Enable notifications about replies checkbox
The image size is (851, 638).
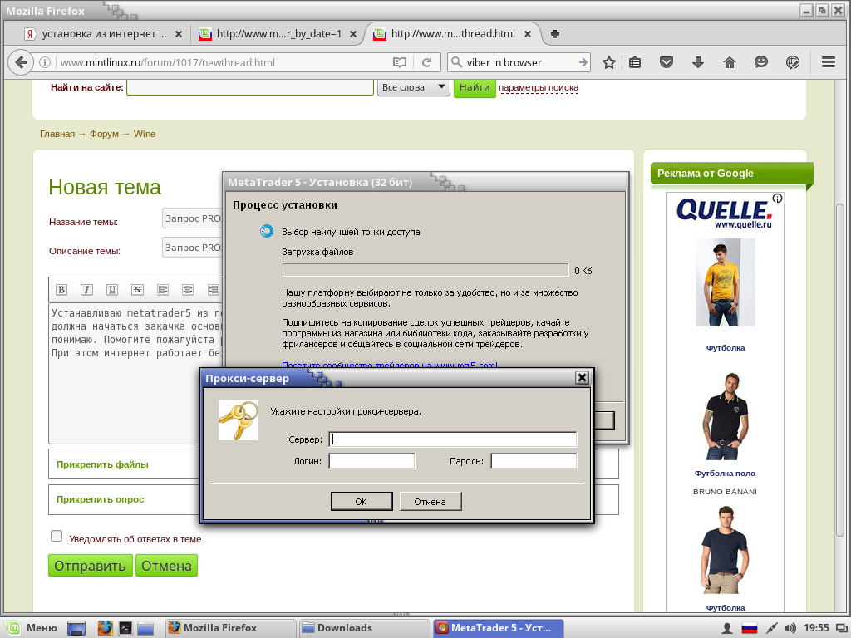coord(57,537)
